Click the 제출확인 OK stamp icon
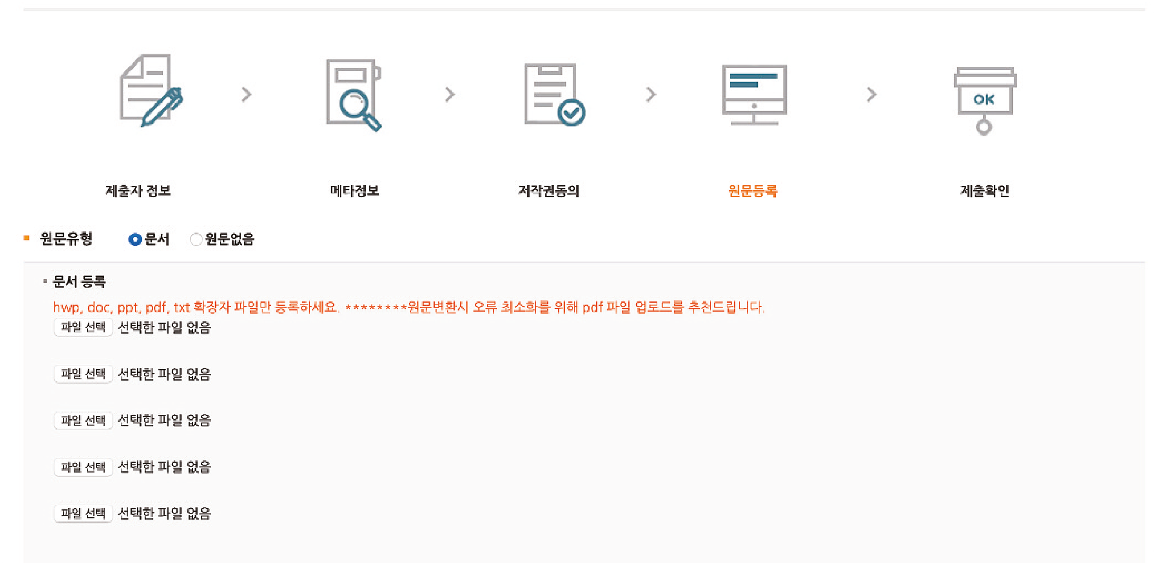 point(984,99)
